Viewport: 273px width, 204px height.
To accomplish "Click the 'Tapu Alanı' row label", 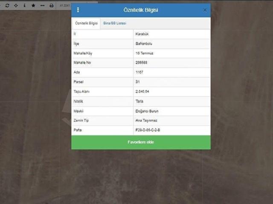I will click(81, 91).
